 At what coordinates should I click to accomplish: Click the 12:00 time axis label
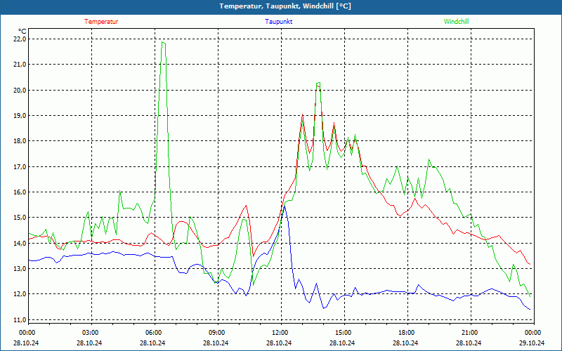[x=279, y=333]
